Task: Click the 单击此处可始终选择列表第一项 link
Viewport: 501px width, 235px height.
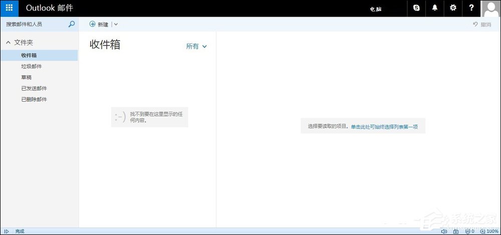Action: (x=384, y=127)
